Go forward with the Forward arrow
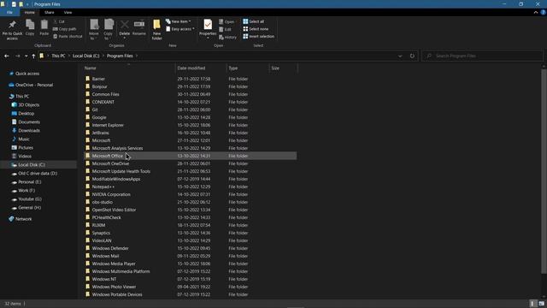547x308 pixels. [x=17, y=56]
